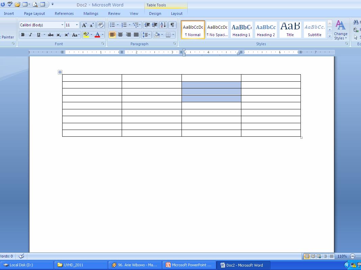Open the References tab
The width and height of the screenshot is (361, 270).
(64, 13)
